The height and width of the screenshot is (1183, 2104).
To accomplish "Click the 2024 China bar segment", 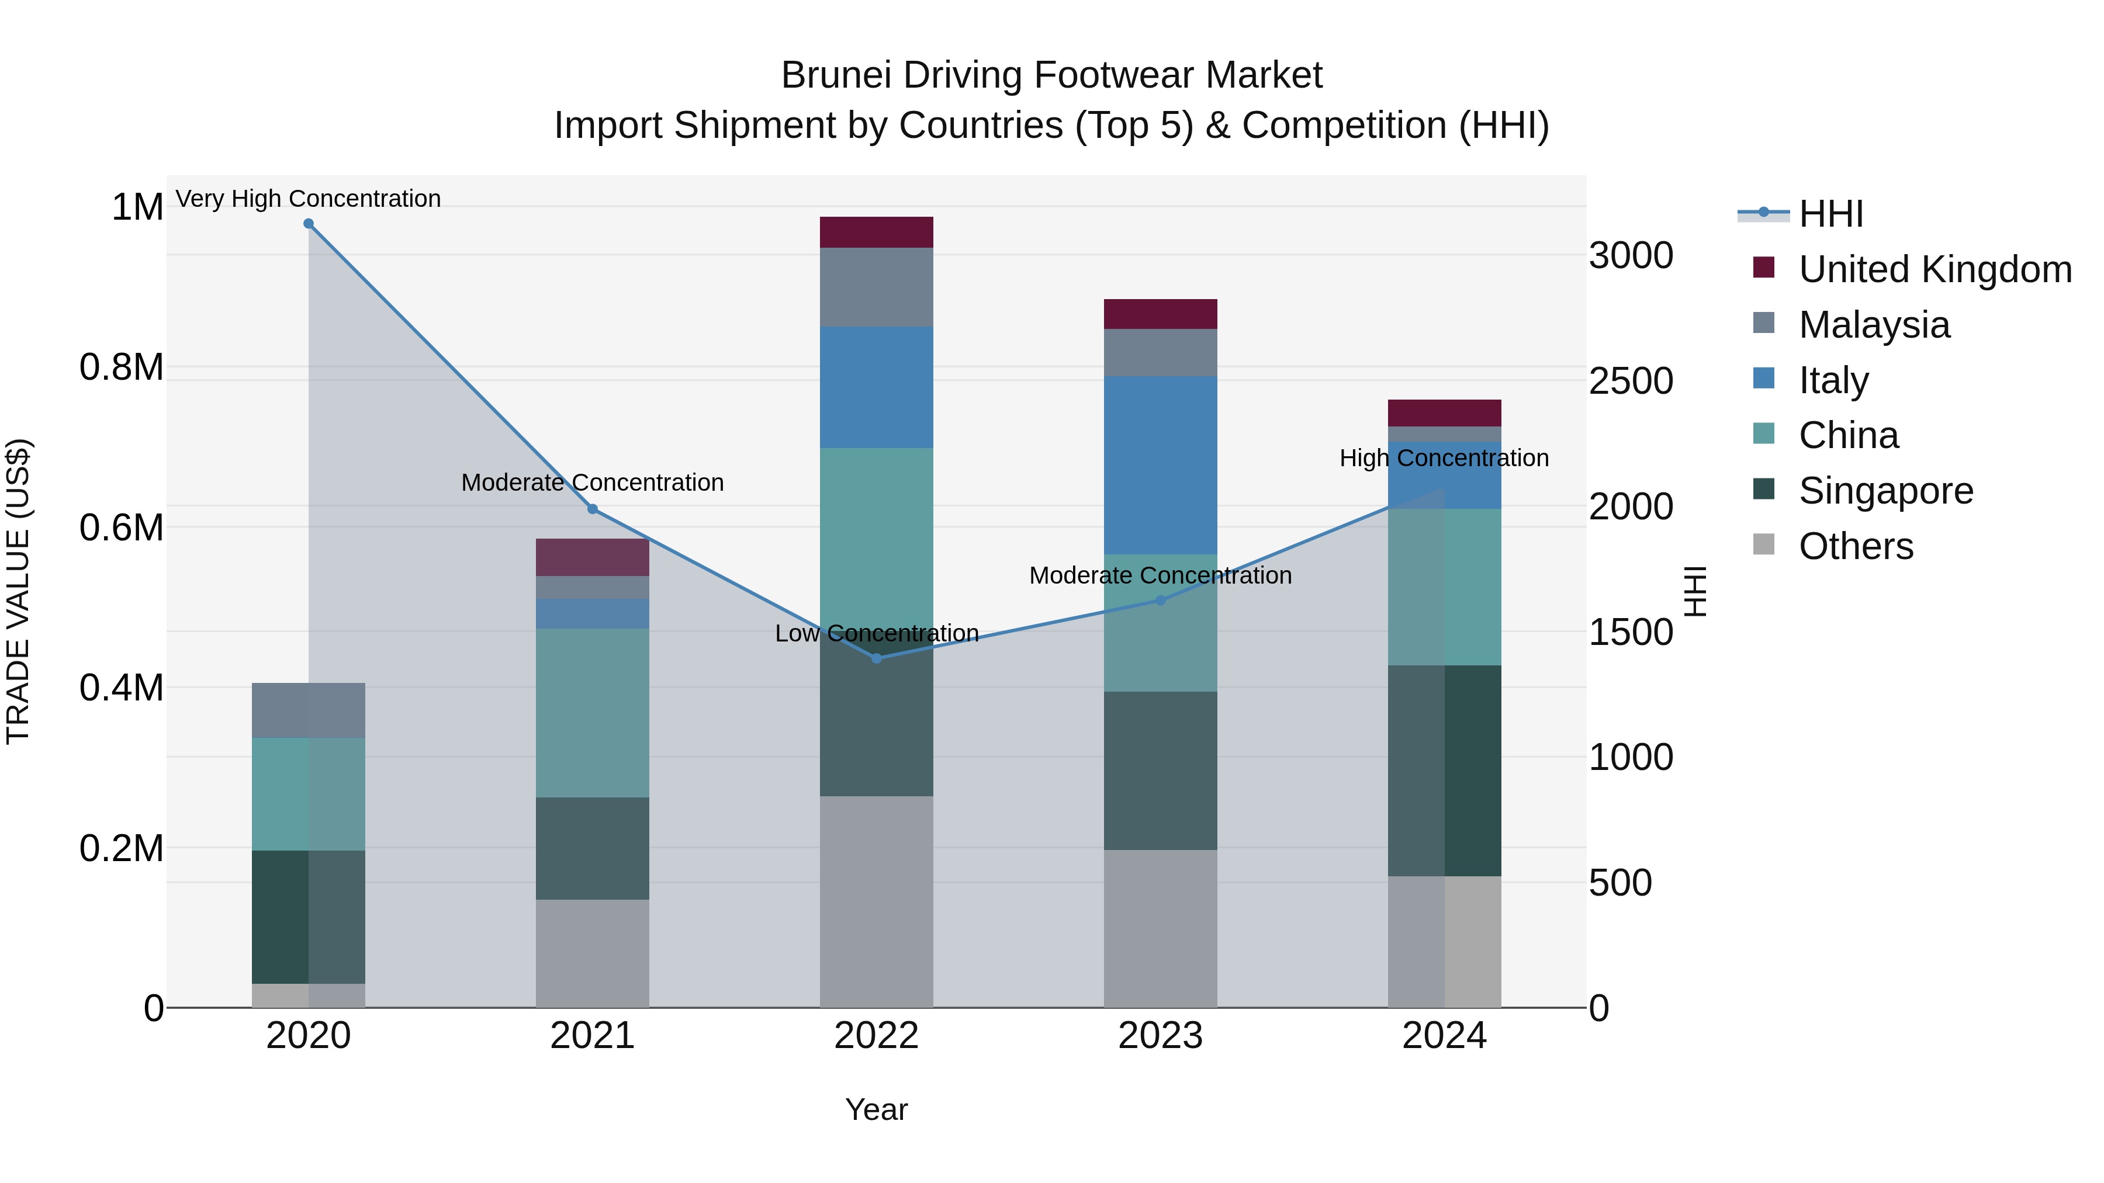I will pyautogui.click(x=1445, y=588).
